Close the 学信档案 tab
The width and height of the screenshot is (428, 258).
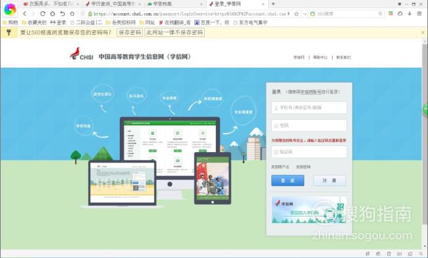click(x=201, y=4)
